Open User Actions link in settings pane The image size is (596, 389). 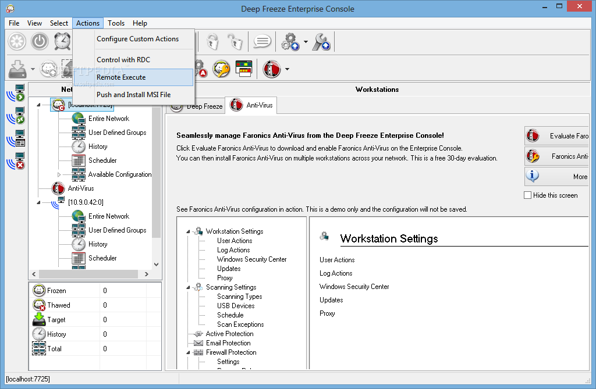337,260
